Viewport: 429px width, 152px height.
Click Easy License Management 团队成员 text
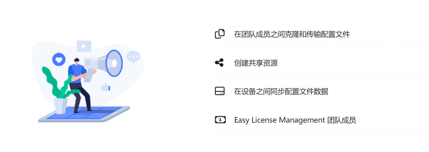295,120
